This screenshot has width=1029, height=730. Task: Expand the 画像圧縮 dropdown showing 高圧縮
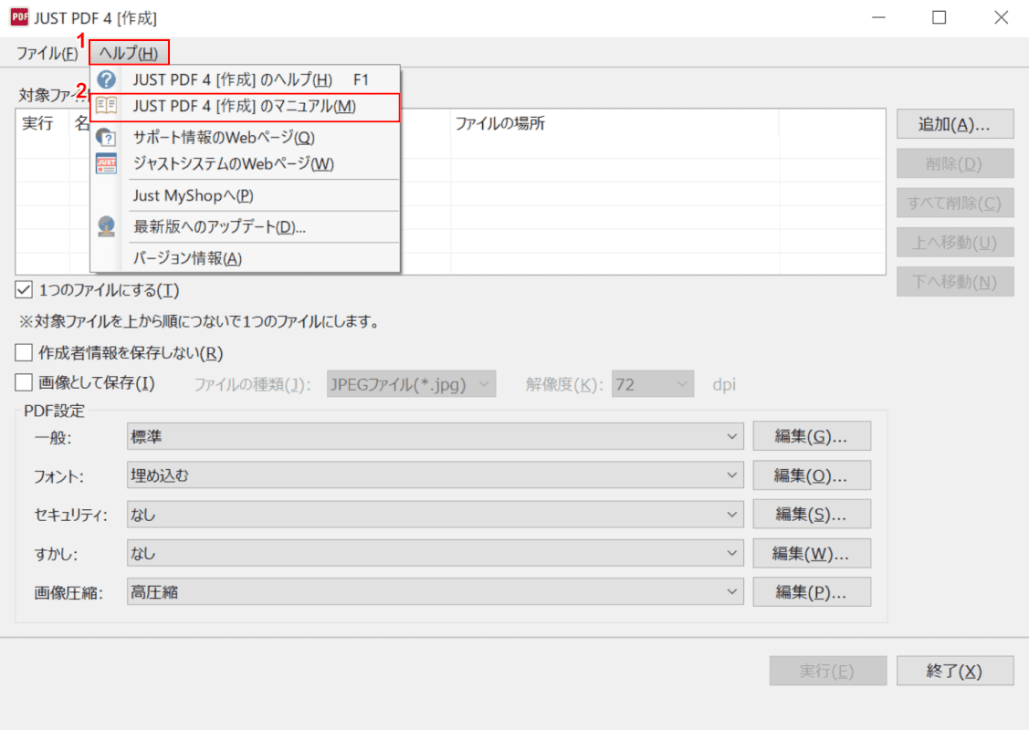click(436, 592)
